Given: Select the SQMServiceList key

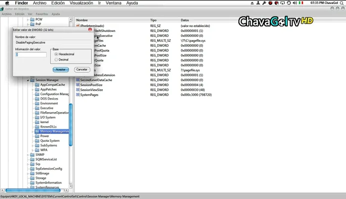Looking at the screenshot, I should pyautogui.click(x=46, y=159).
